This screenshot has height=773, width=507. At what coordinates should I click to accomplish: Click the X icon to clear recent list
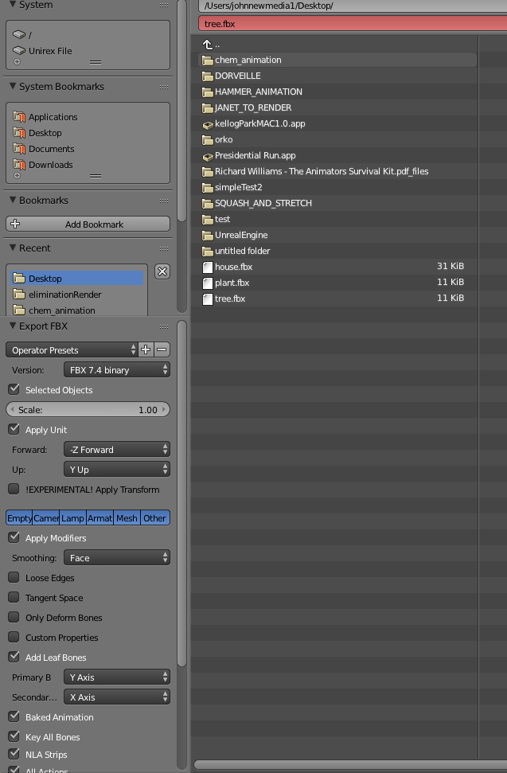(x=162, y=271)
